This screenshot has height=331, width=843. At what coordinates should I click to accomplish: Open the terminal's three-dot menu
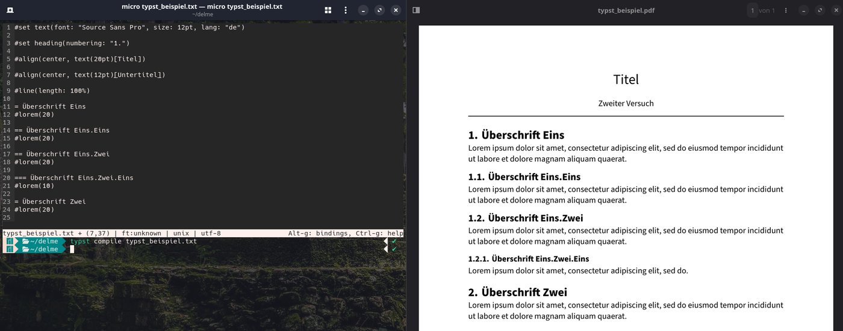coord(345,10)
